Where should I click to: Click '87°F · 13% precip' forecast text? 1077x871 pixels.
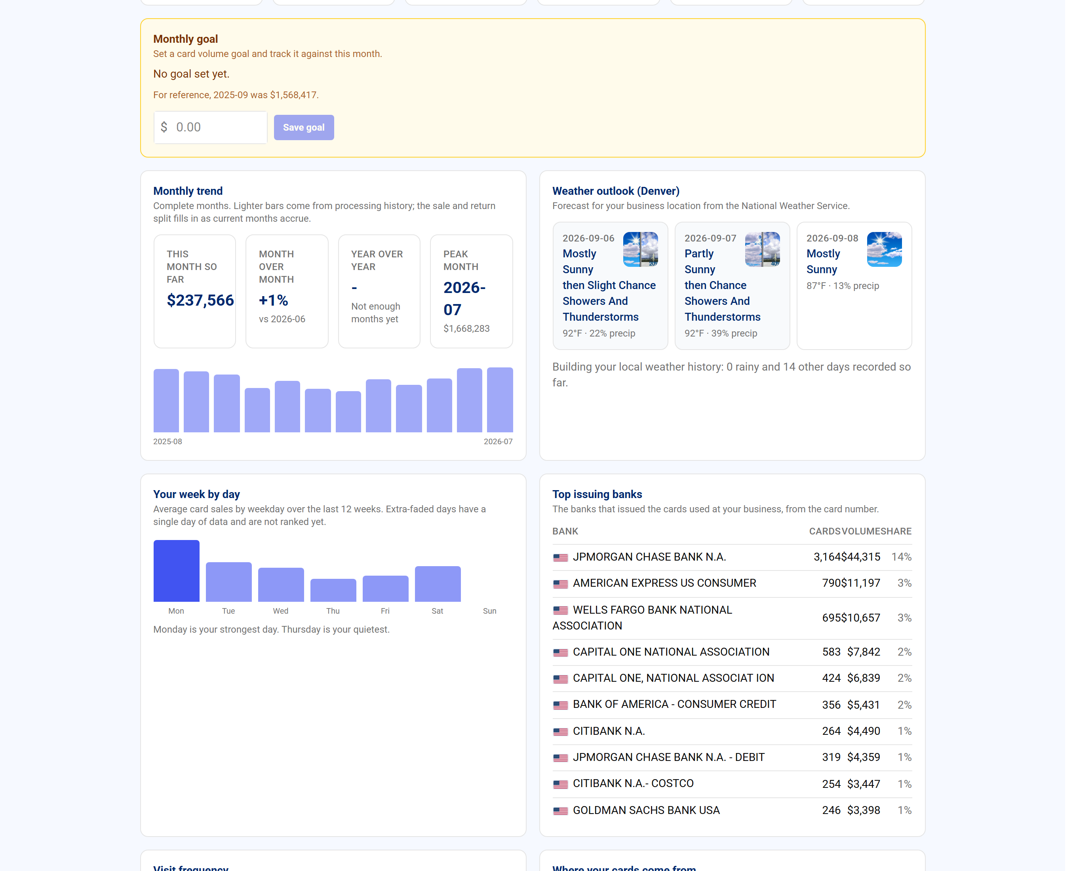point(843,286)
